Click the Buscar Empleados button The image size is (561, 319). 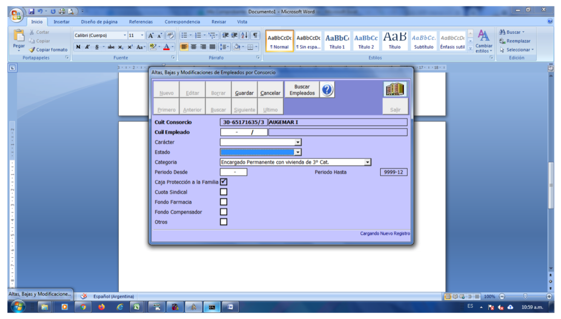coord(302,90)
